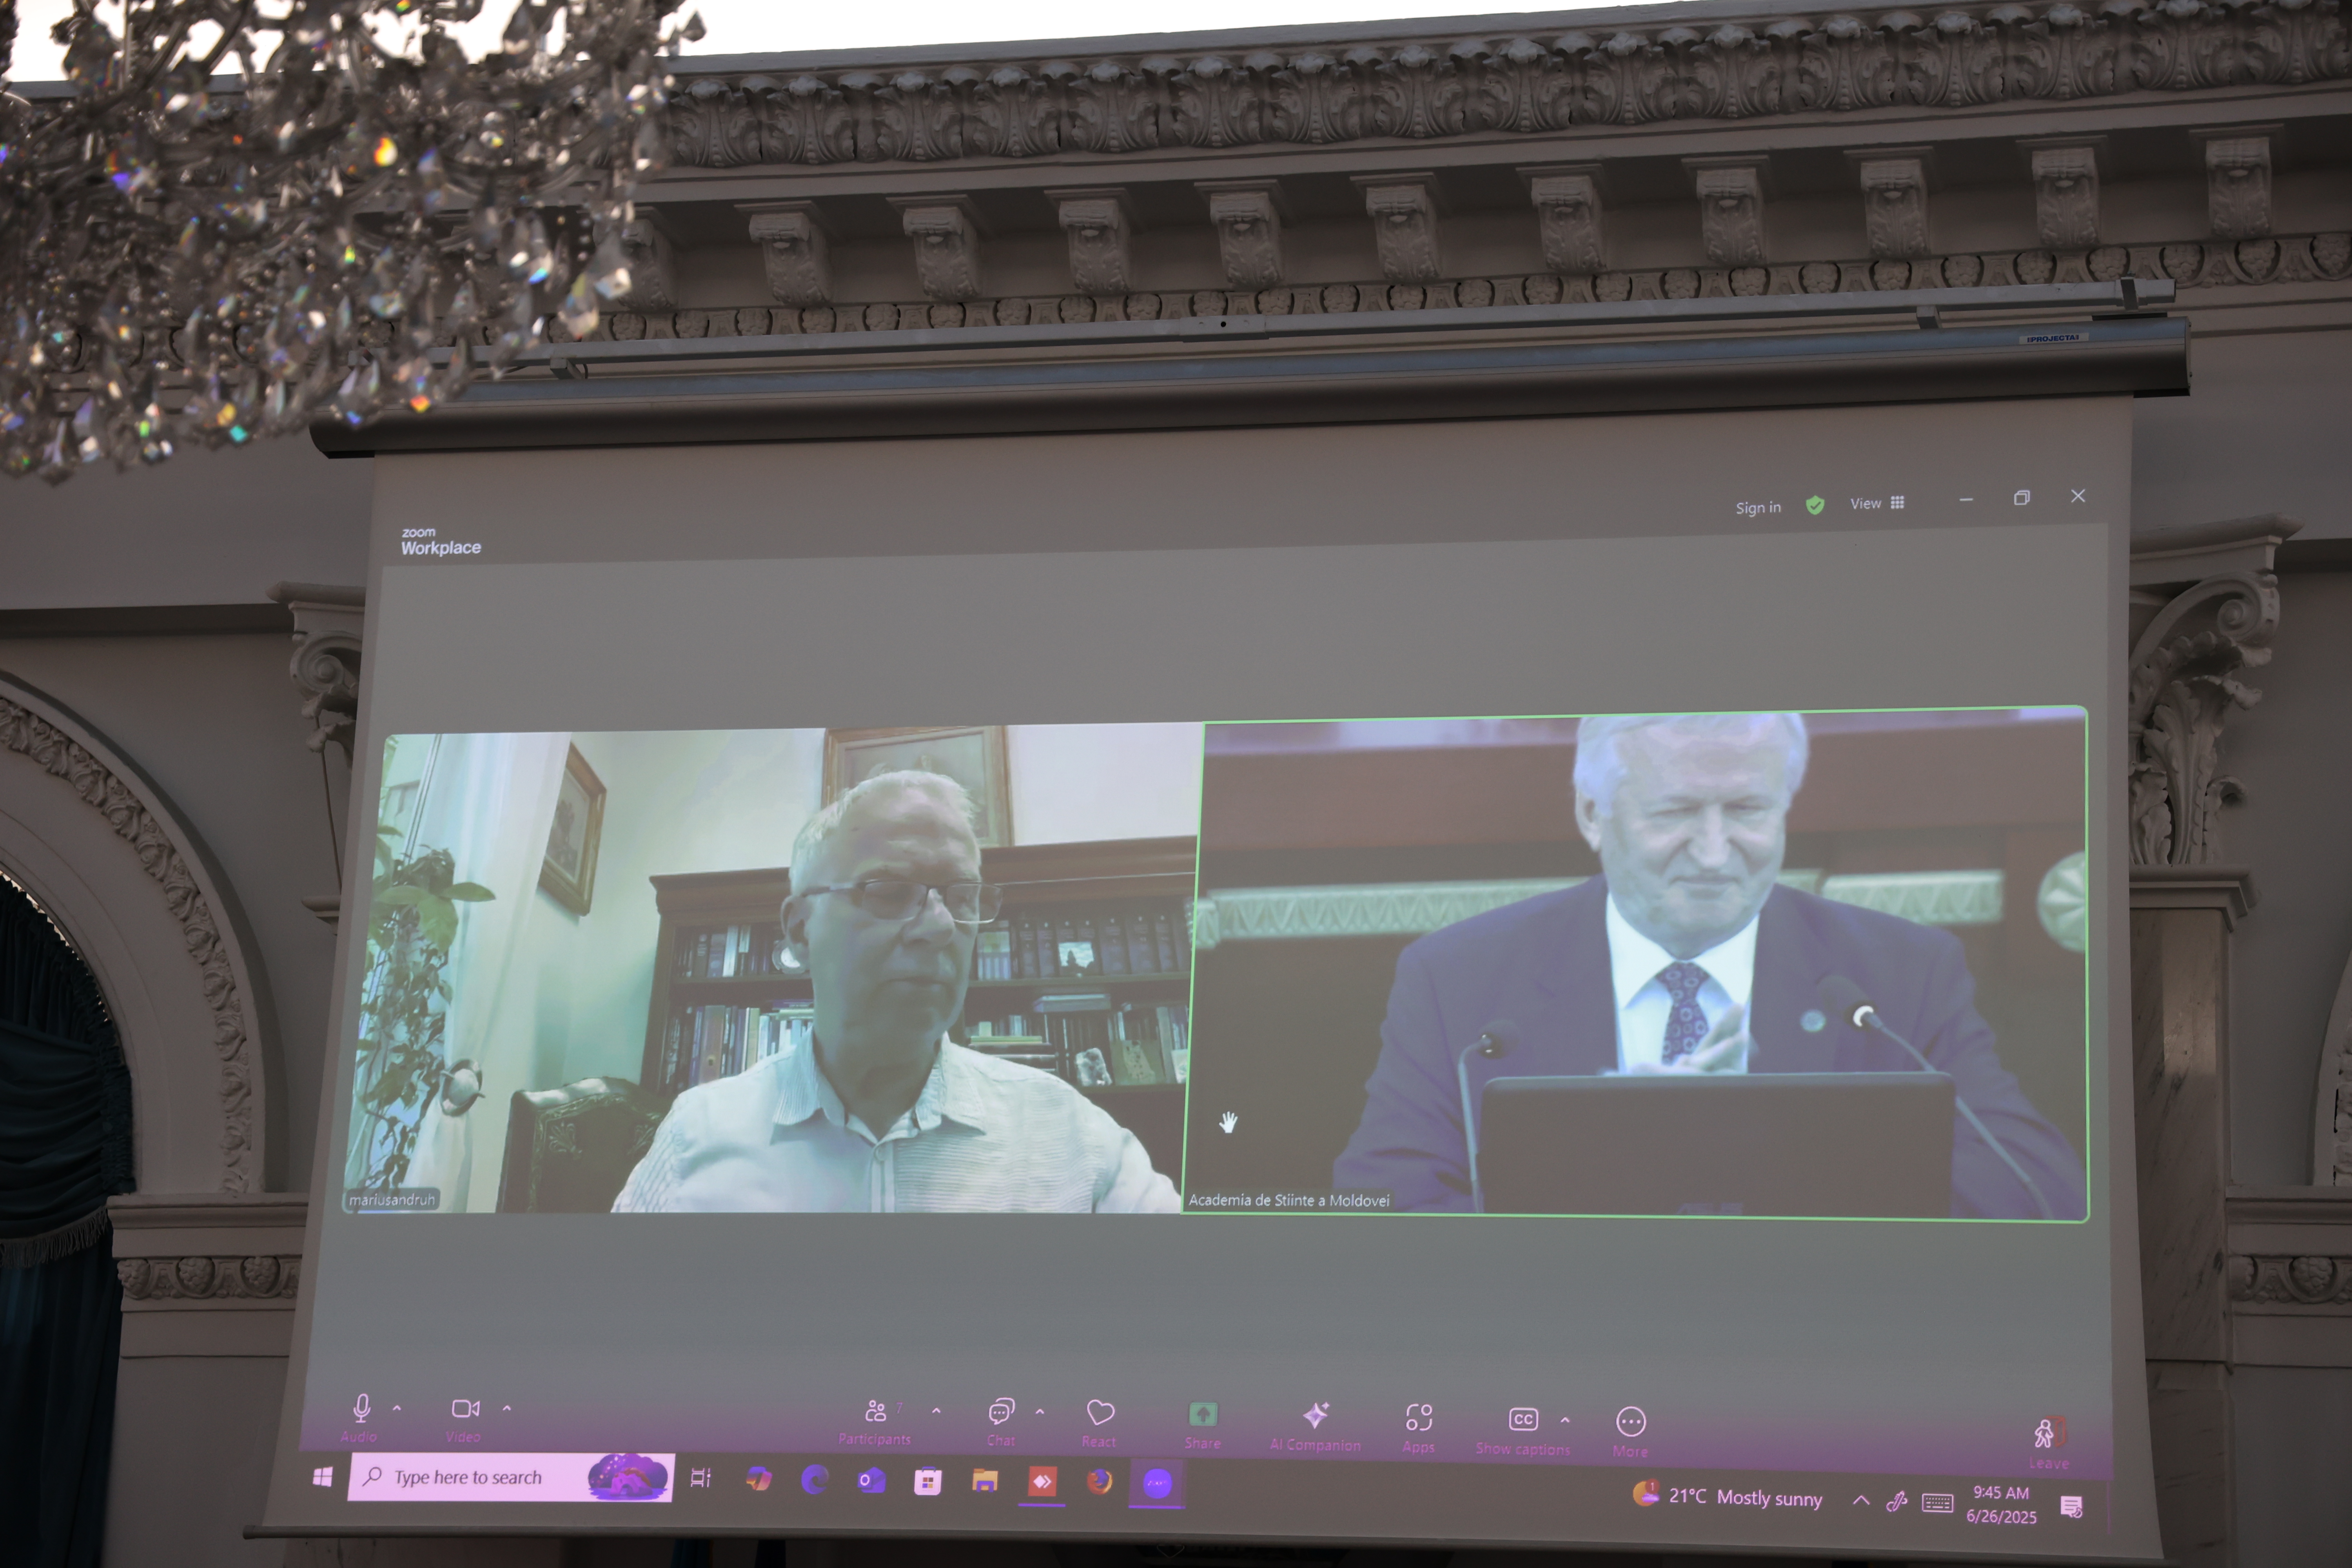Screen dimensions: 2352x1568
Task: Expand the Participants options arrow
Action: click(x=936, y=1411)
